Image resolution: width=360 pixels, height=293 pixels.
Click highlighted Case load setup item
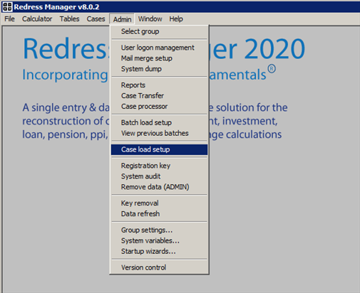pos(159,149)
